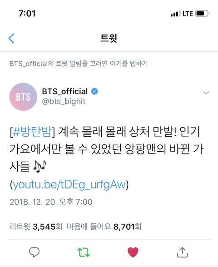Tap the blue back arrow
The image size is (218, 267).
point(11,38)
